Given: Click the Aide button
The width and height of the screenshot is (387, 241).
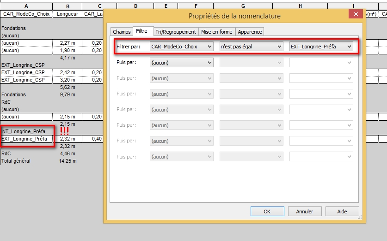Looking at the screenshot, I should [x=342, y=212].
